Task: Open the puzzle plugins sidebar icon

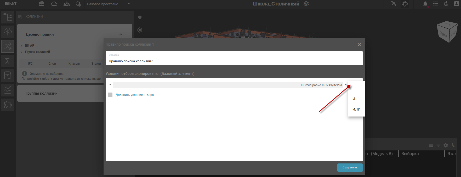Action: tap(8, 105)
